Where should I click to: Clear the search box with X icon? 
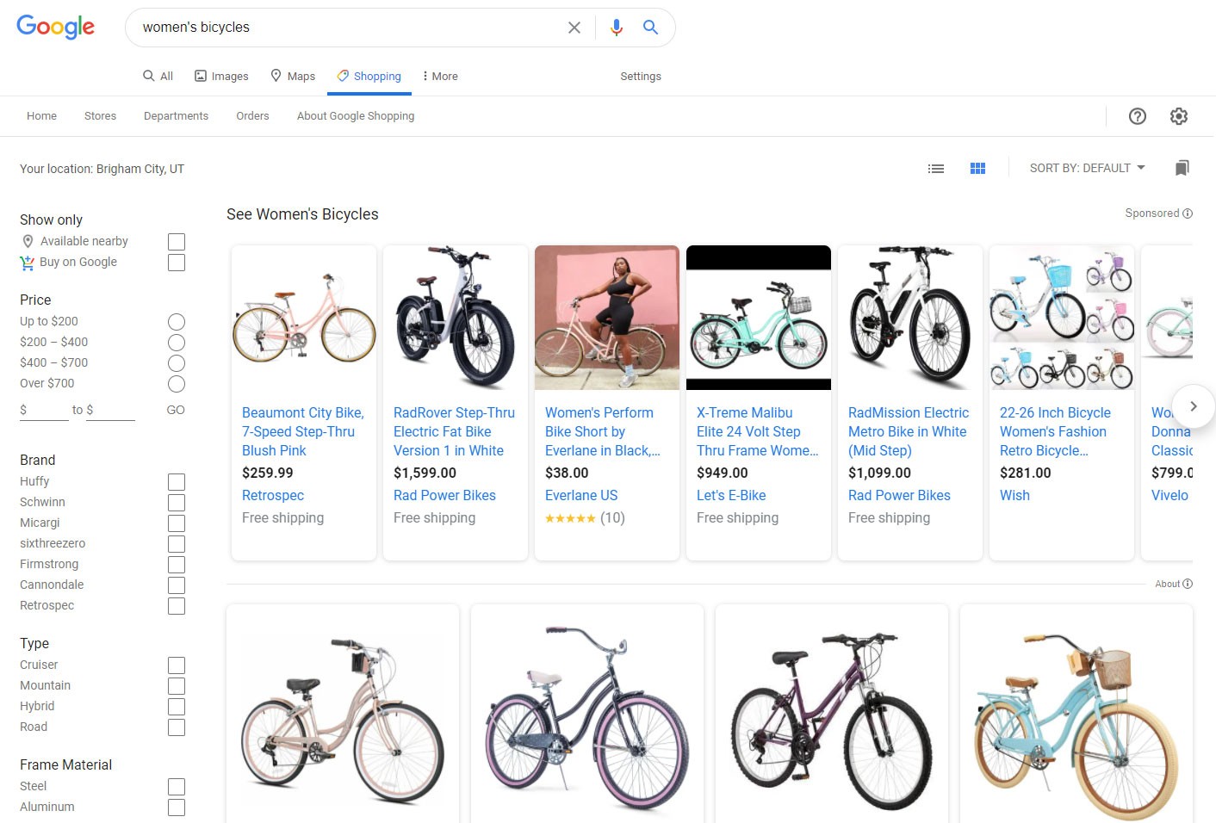[574, 28]
